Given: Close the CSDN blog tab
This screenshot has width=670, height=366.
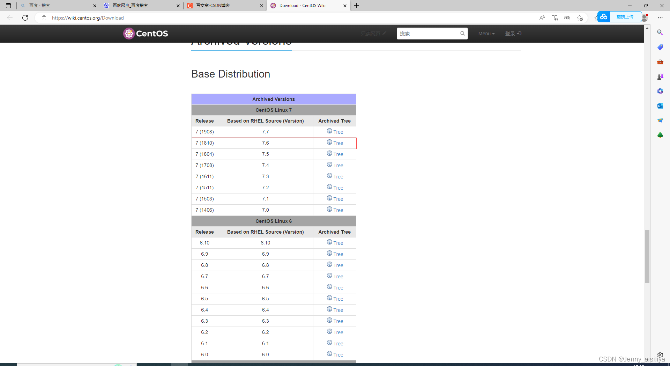Looking at the screenshot, I should [262, 6].
